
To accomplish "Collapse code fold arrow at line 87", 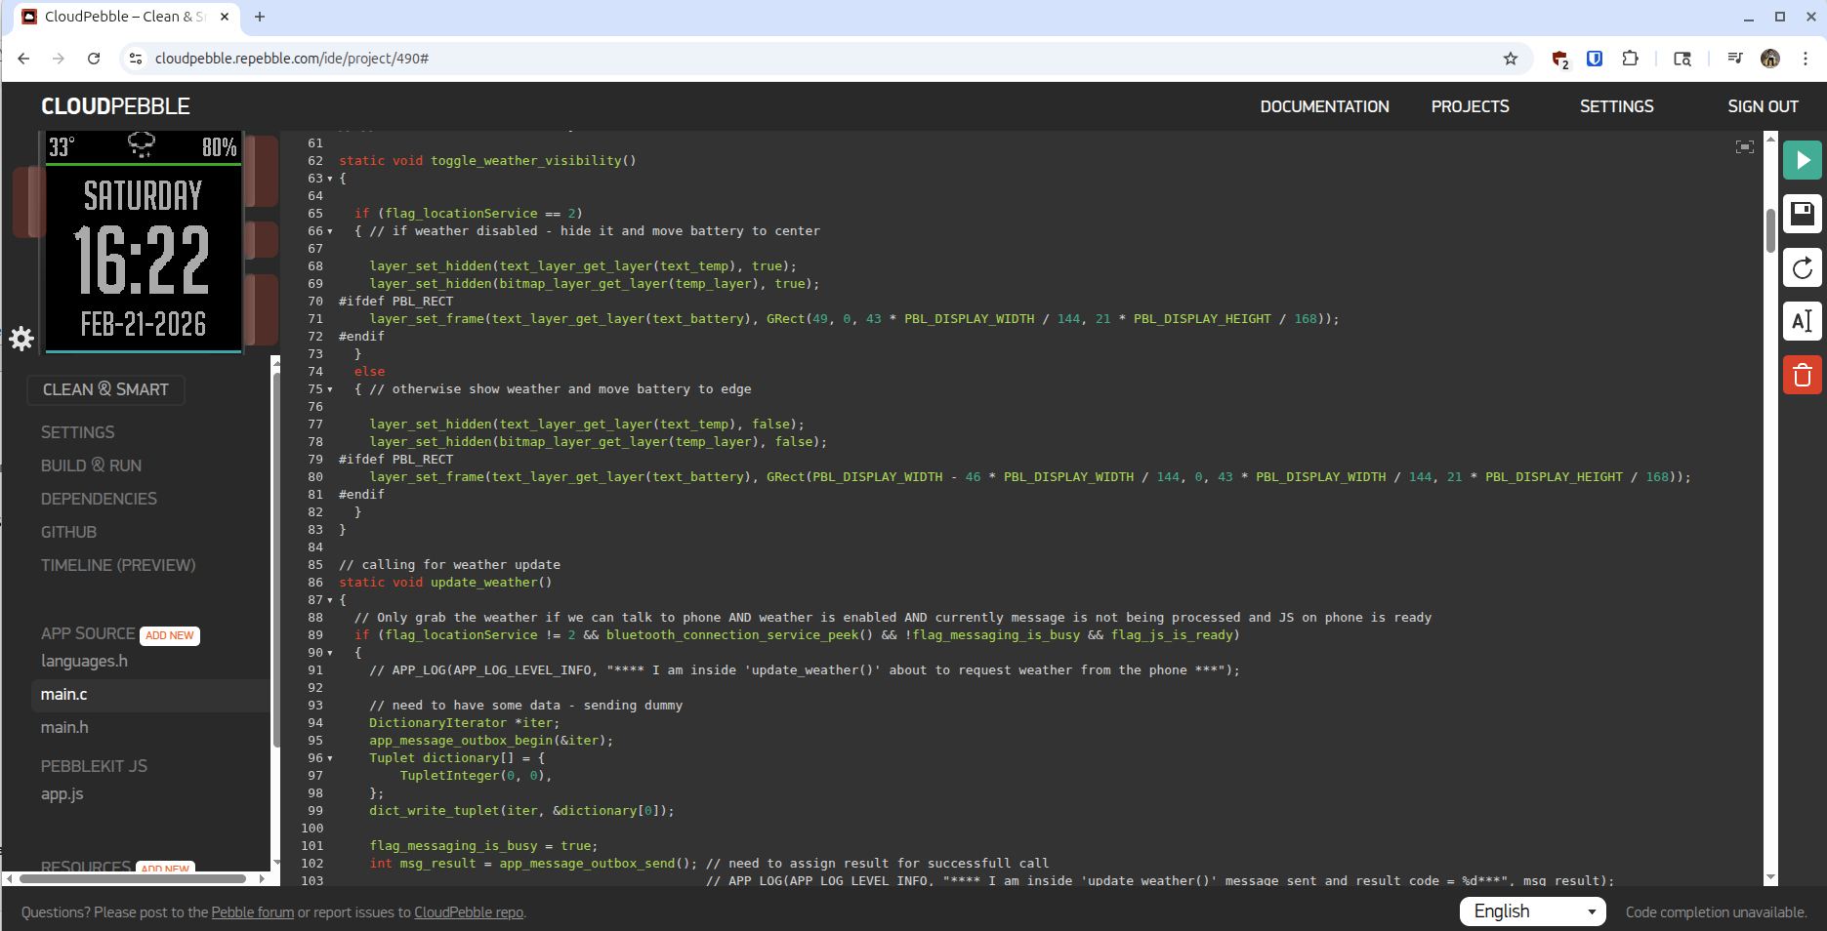I will (x=330, y=600).
